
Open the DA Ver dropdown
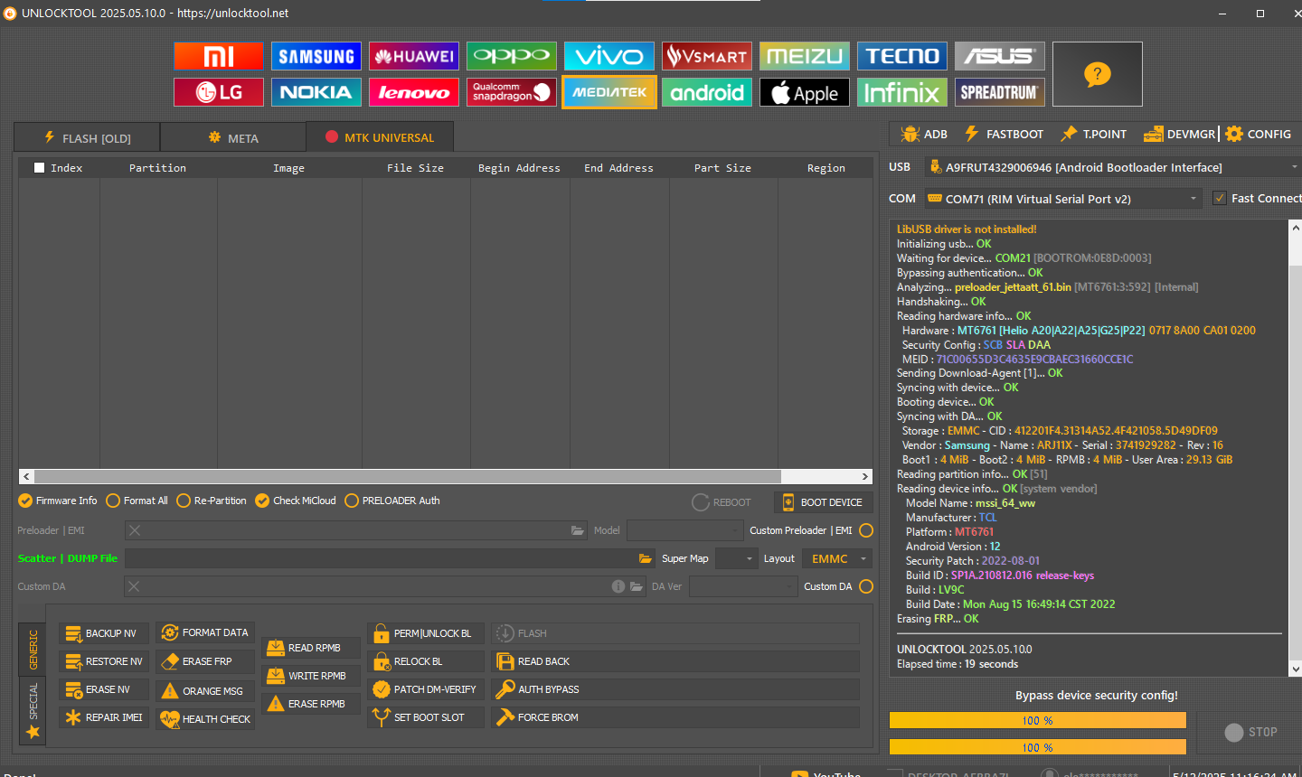743,586
